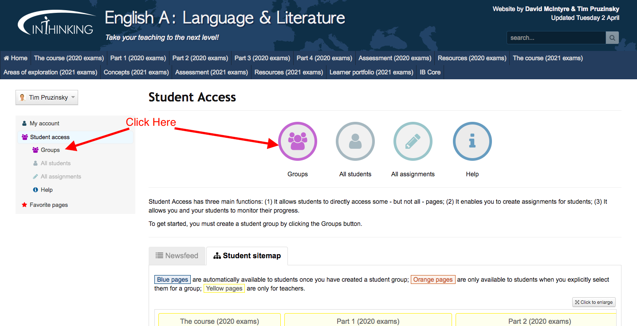The image size is (637, 326).
Task: Switch to the Newsfeed tab
Action: [x=177, y=256]
